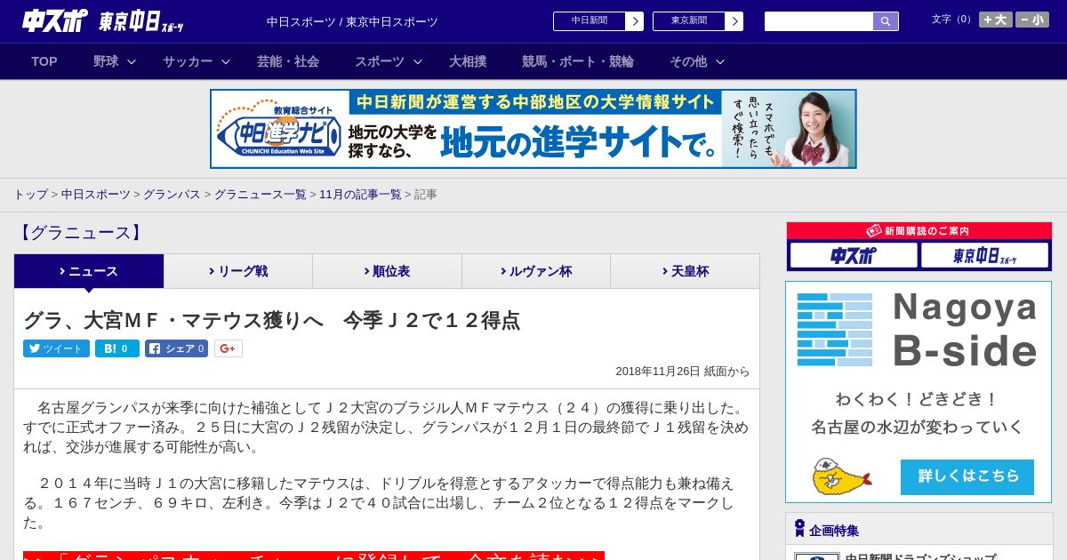Select the ルヴァン杯 tab
The height and width of the screenshot is (560, 1067).
coord(536,271)
